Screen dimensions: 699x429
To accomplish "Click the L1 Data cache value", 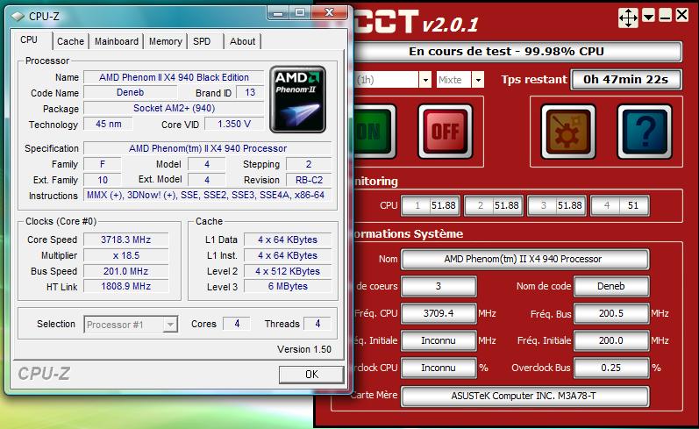I will pyautogui.click(x=288, y=240).
